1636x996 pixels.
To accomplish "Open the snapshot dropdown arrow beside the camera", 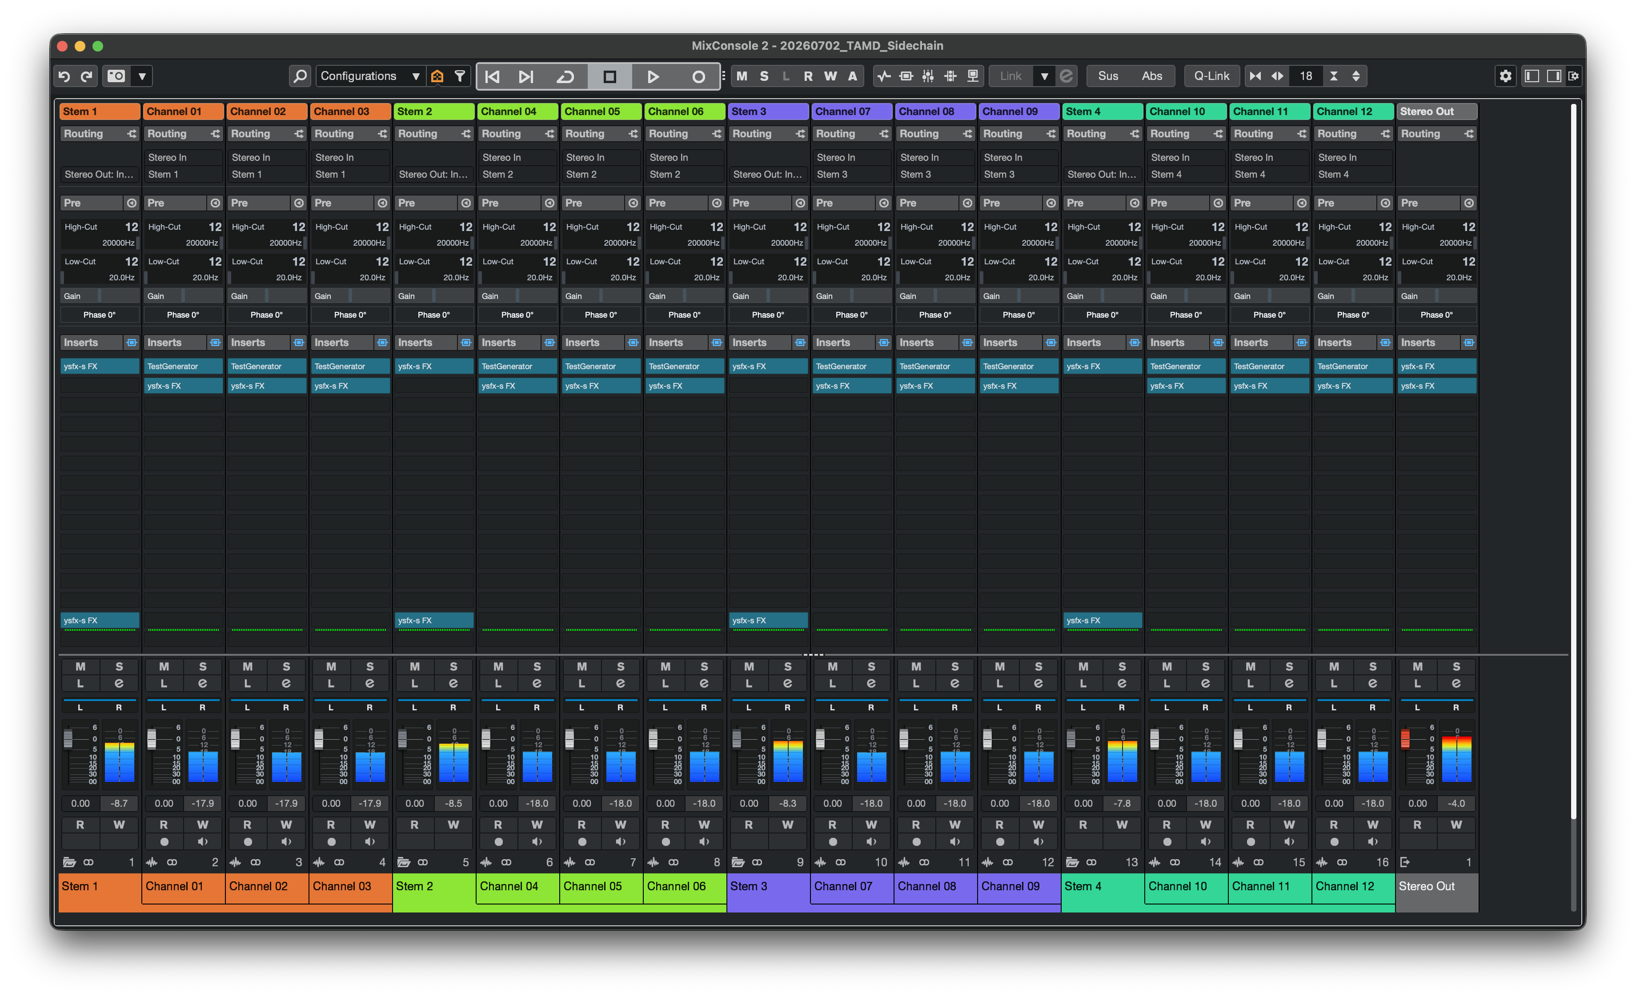I will point(142,76).
